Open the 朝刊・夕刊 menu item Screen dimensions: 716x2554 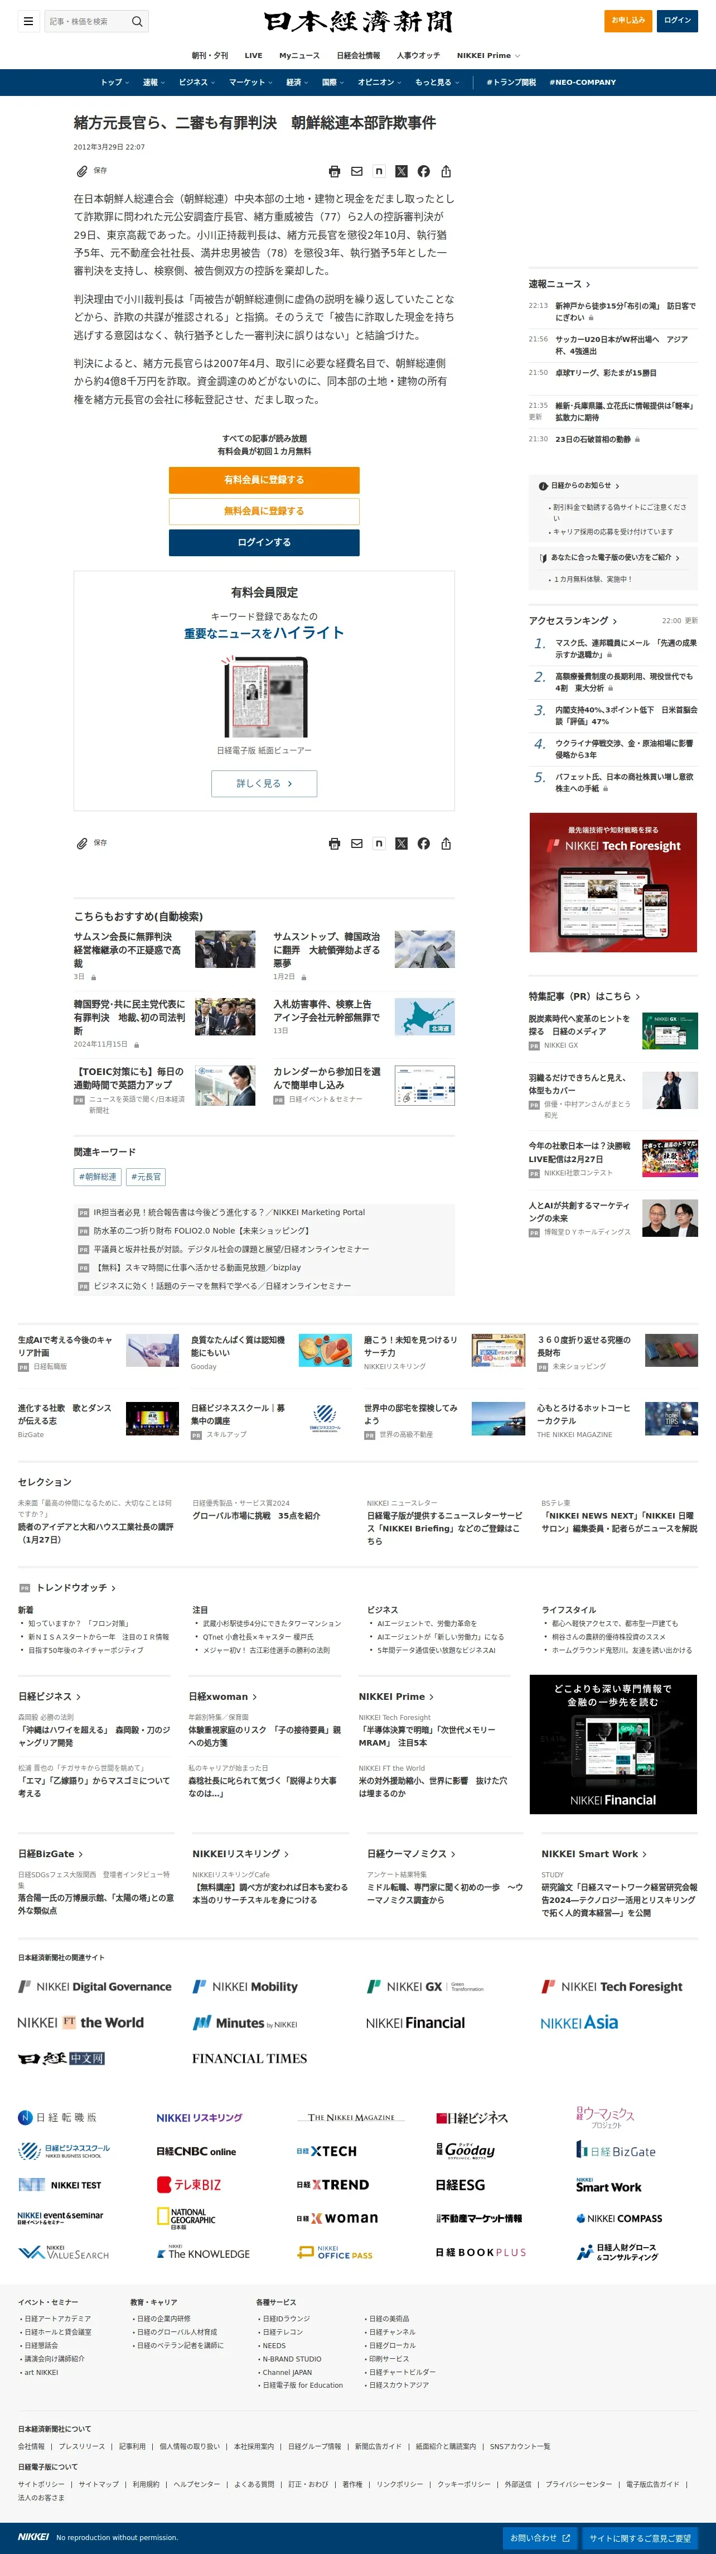[209, 56]
